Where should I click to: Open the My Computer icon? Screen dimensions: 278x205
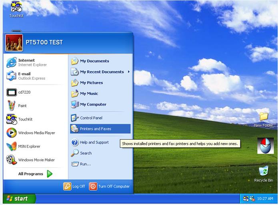point(75,105)
